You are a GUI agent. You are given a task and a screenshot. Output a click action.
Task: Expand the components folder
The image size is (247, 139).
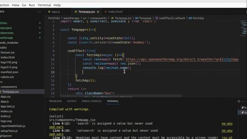(x=8, y=87)
